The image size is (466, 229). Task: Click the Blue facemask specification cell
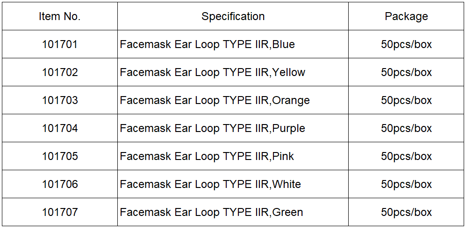[233, 44]
